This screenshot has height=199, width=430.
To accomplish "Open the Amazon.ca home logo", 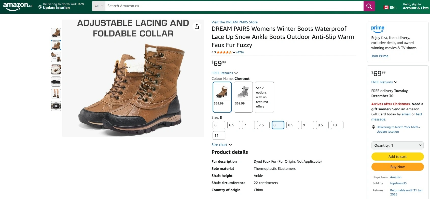I will [18, 6].
